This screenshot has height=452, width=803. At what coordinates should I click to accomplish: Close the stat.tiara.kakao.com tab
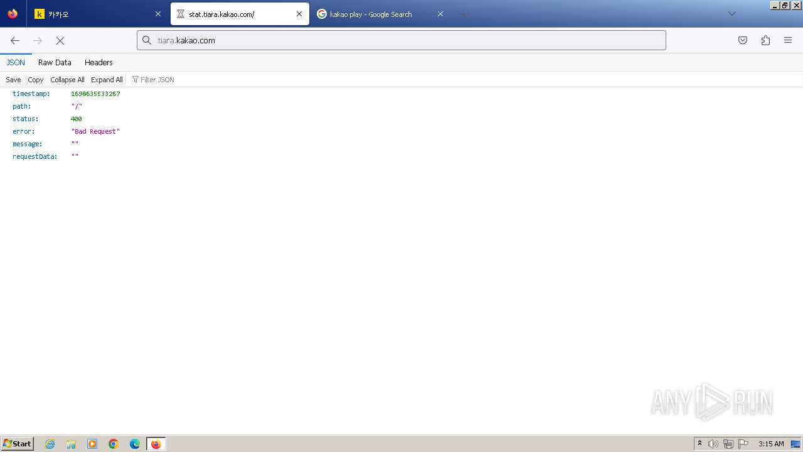click(x=299, y=14)
